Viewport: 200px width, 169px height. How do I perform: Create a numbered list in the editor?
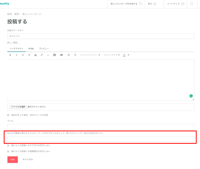tap(69, 55)
